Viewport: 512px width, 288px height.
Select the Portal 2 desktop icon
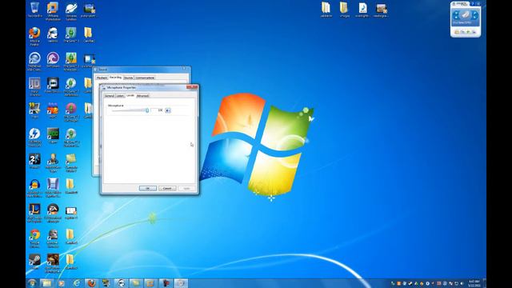34,161
